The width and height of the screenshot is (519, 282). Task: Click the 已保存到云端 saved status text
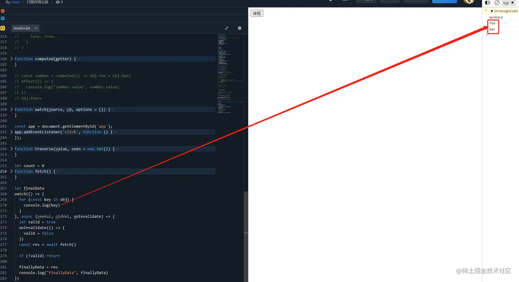[x=37, y=2]
